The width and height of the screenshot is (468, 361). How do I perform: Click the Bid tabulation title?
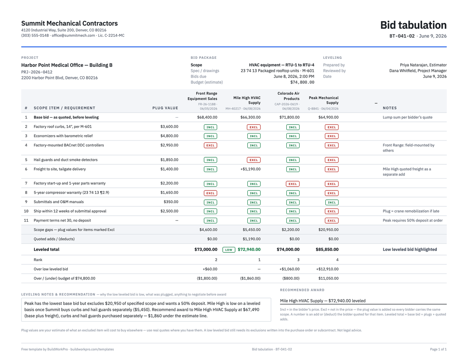pos(413,25)
